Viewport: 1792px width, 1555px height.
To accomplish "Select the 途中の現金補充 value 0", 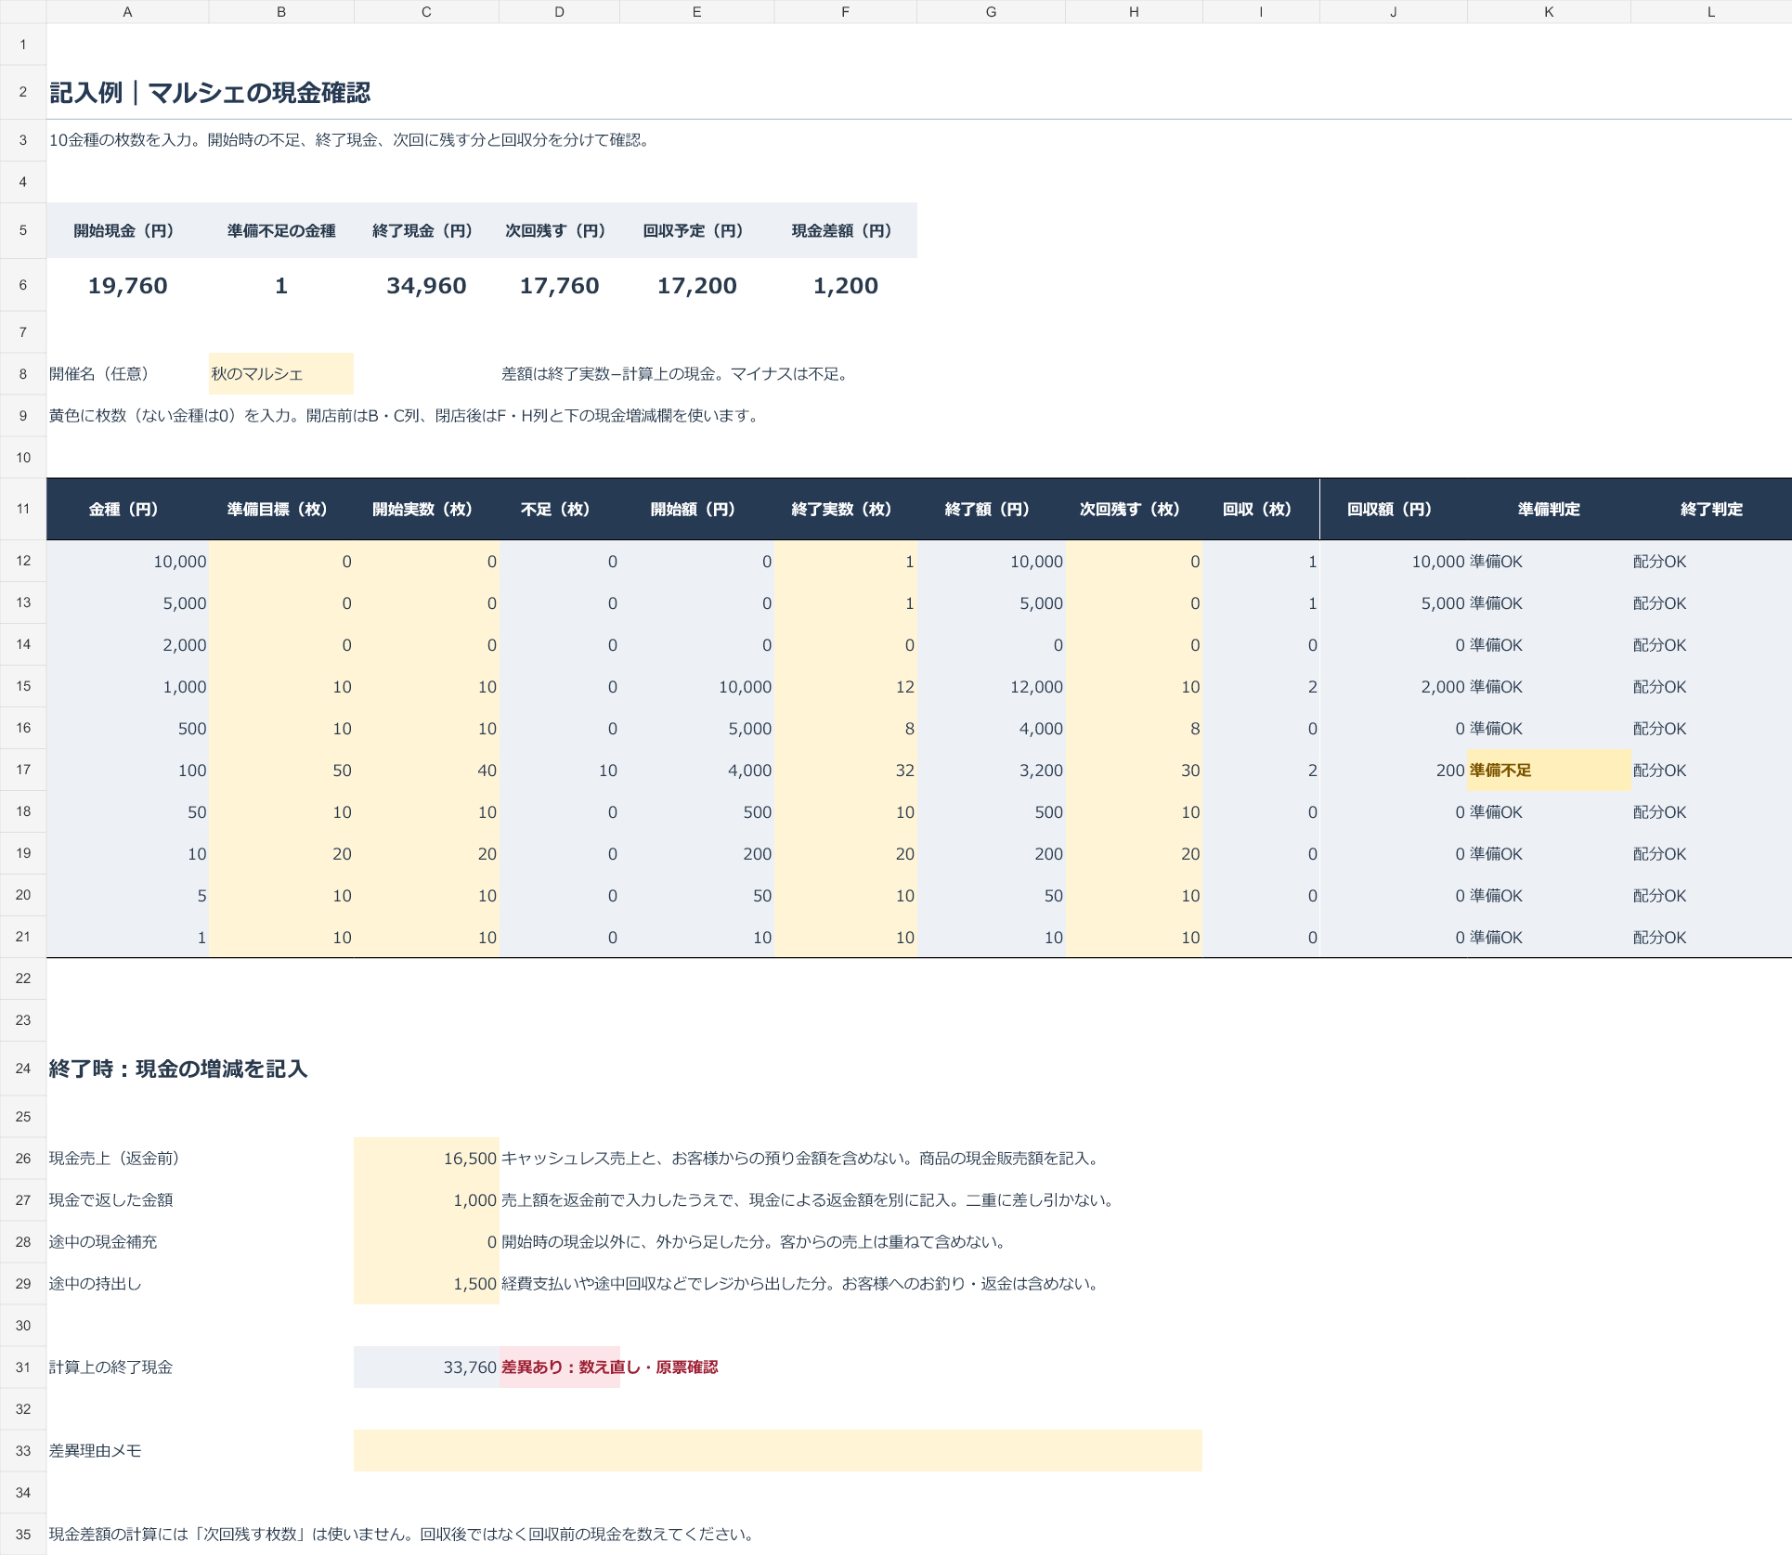I will pos(426,1241).
